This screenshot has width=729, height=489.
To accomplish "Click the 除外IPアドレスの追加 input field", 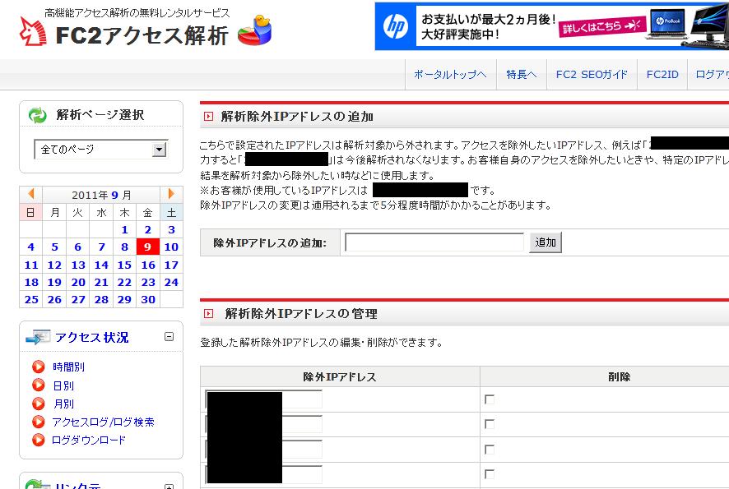I will pos(436,242).
